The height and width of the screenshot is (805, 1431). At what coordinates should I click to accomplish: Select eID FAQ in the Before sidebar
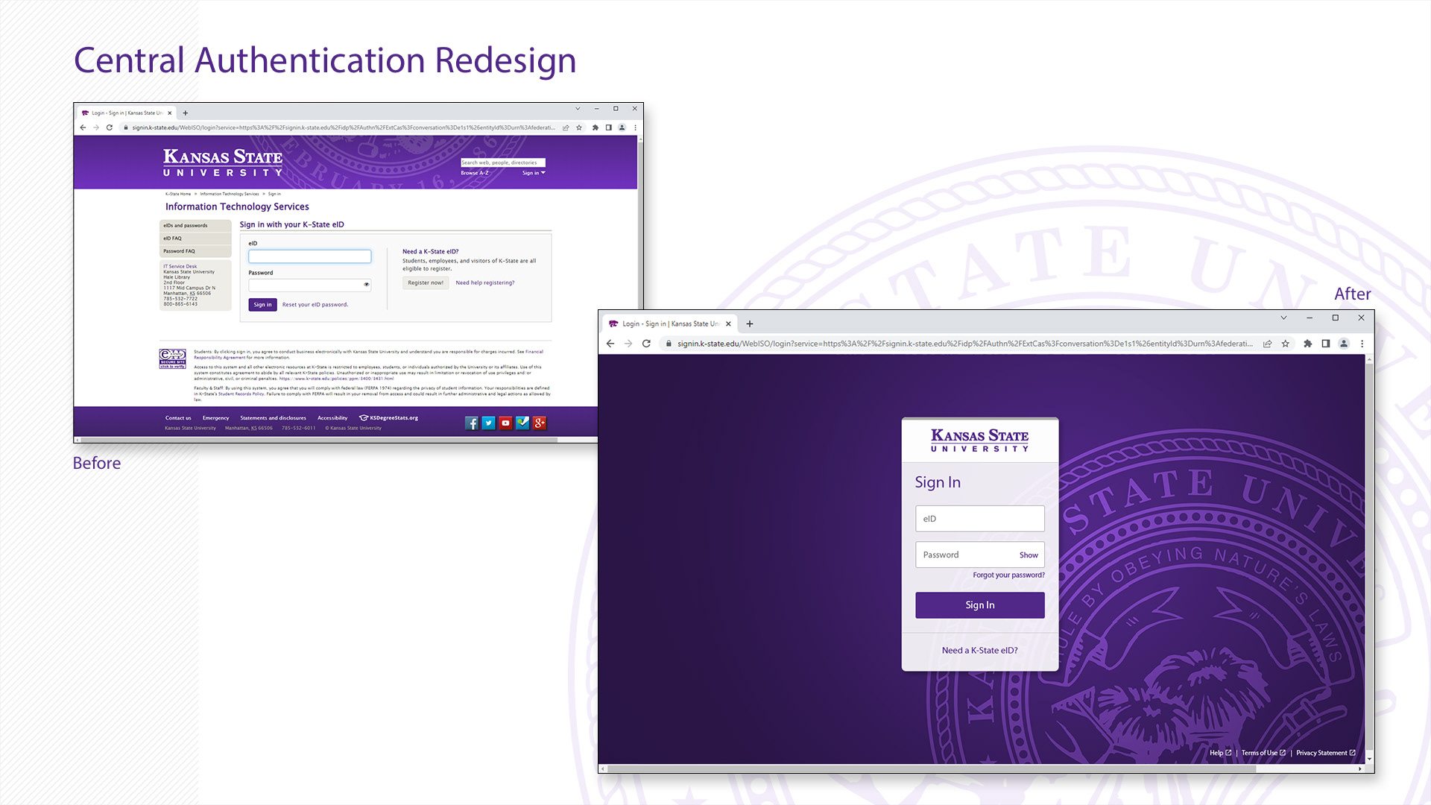195,239
